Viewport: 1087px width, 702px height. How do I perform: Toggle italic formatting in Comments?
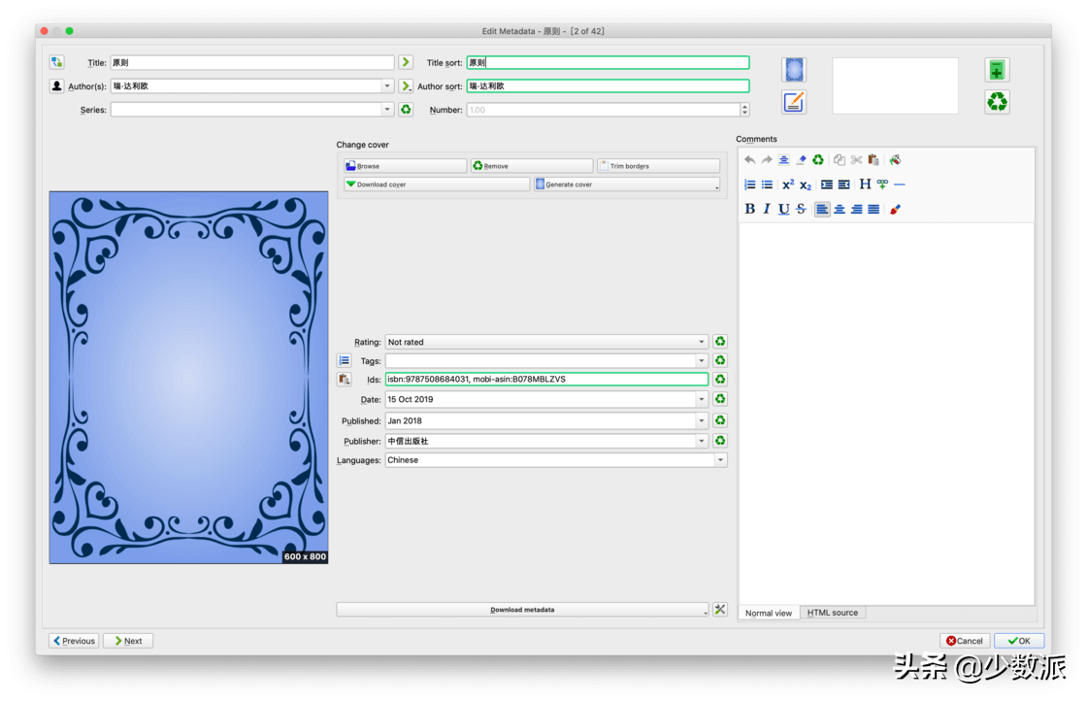(x=766, y=209)
